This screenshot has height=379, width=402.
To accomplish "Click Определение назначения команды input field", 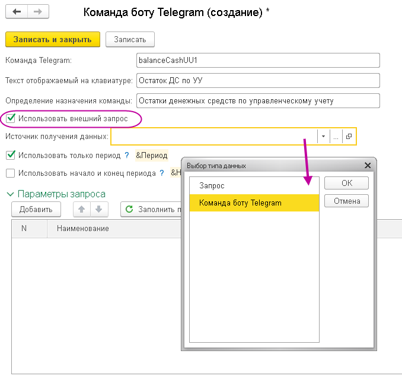I will pyautogui.click(x=258, y=101).
